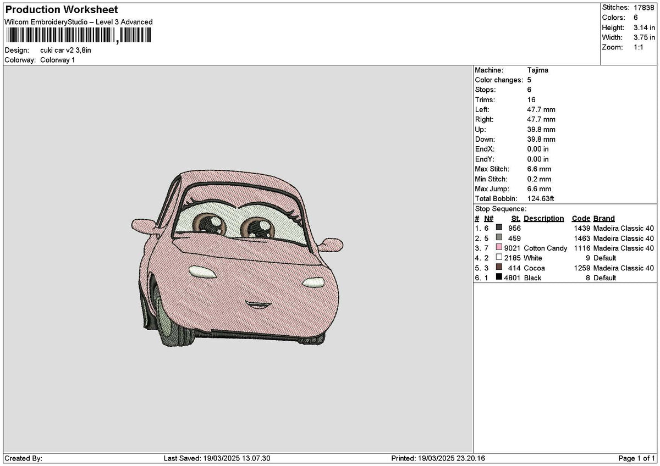The width and height of the screenshot is (660, 466).
Task: Click the stitch count 4801 for Black
Action: pyautogui.click(x=513, y=278)
